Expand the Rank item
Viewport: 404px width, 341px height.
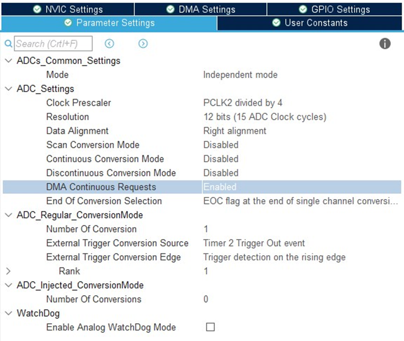(x=8, y=271)
